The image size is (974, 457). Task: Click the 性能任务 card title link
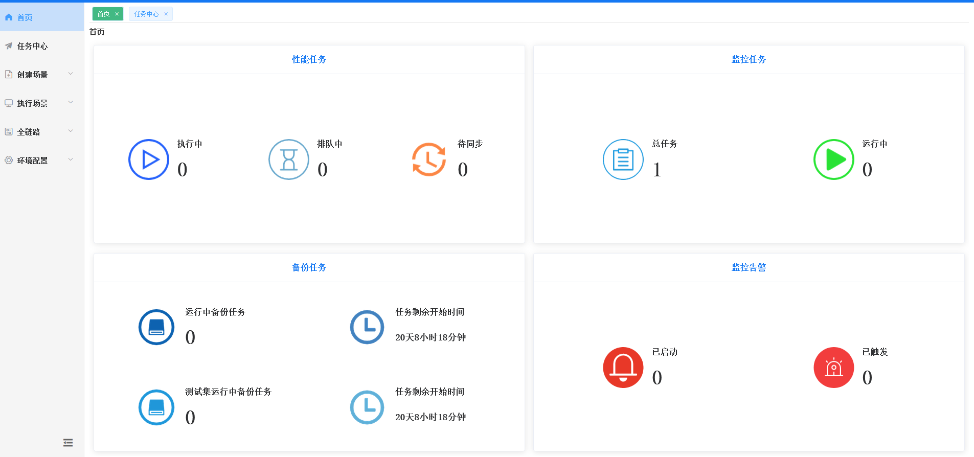[x=309, y=60]
